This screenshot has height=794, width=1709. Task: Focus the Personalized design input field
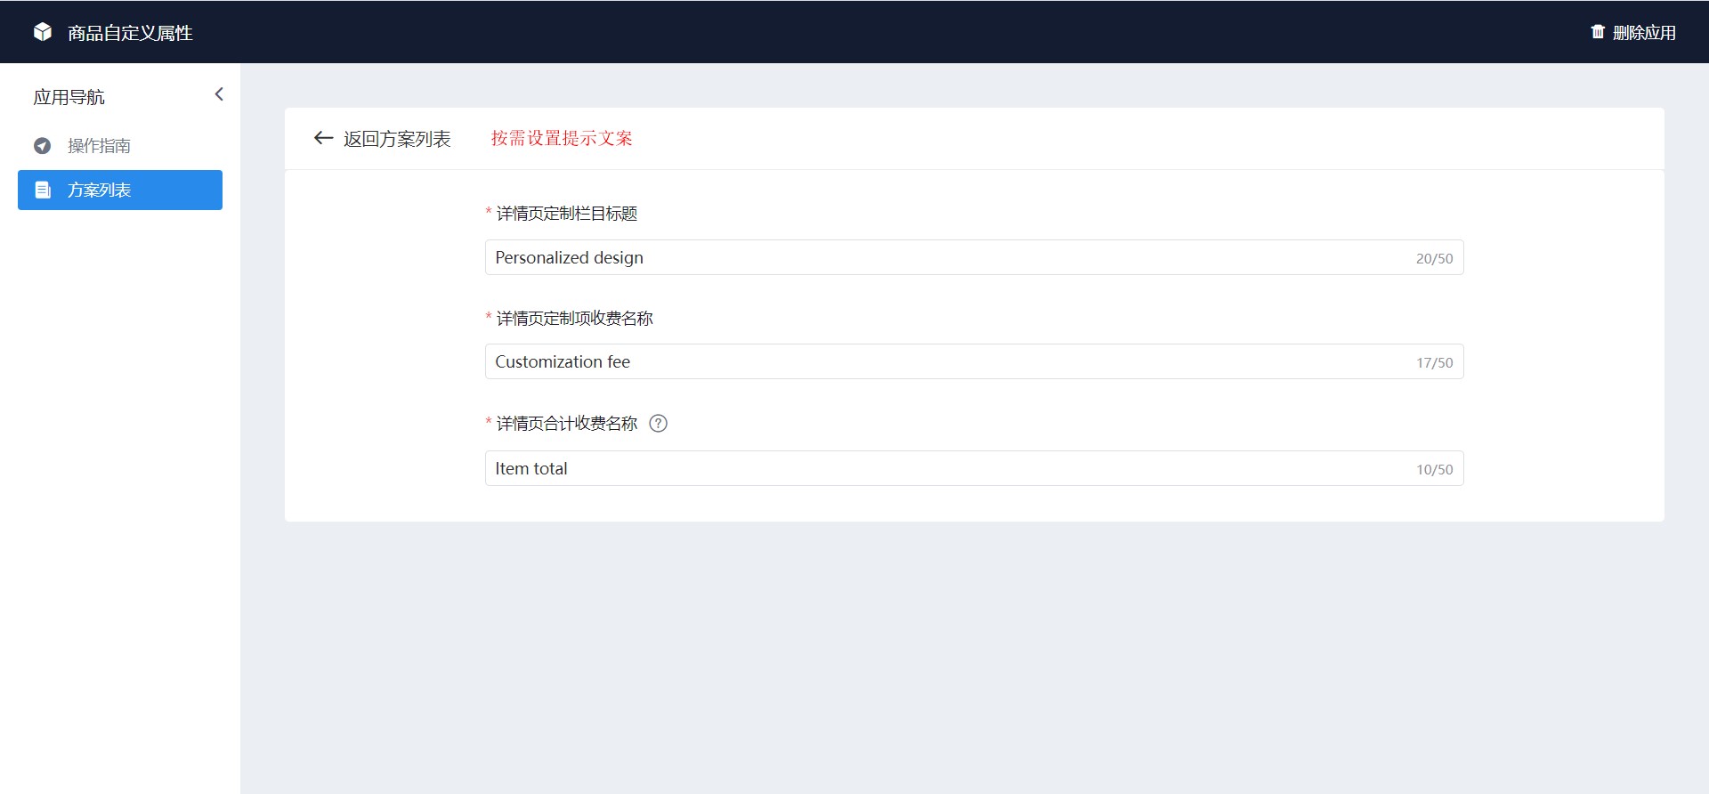974,257
